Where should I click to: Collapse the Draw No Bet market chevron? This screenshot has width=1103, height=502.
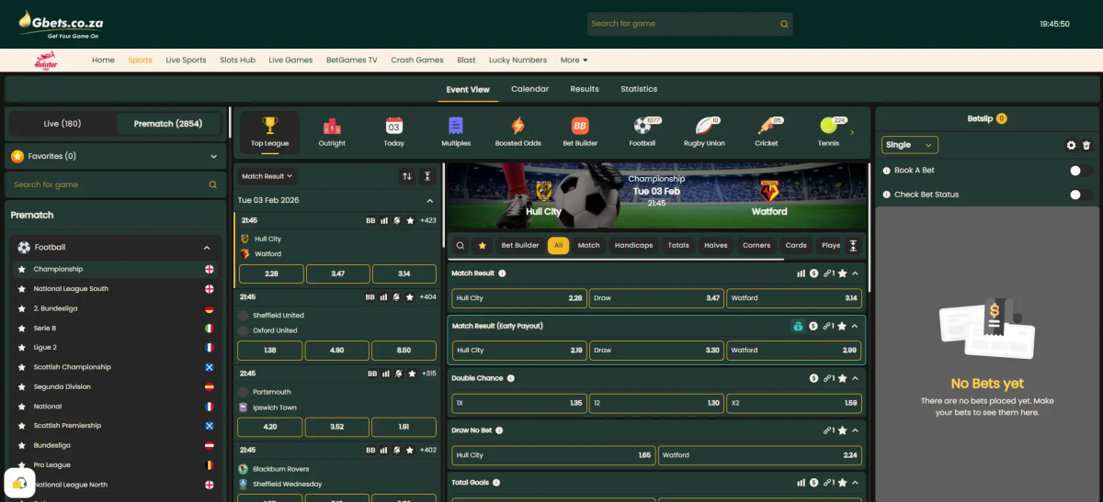click(855, 430)
